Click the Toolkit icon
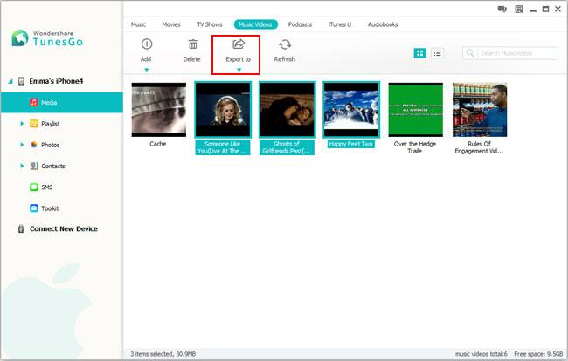Screen dimensions: 568x361 [34, 208]
